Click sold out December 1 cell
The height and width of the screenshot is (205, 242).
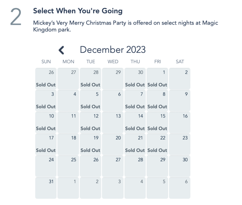pyautogui.click(x=158, y=78)
